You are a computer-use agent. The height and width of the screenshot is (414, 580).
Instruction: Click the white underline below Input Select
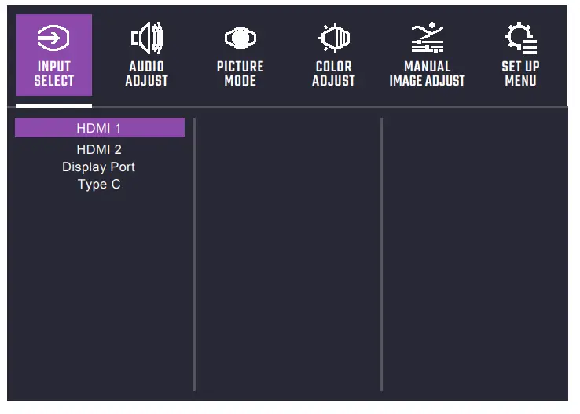(53, 104)
